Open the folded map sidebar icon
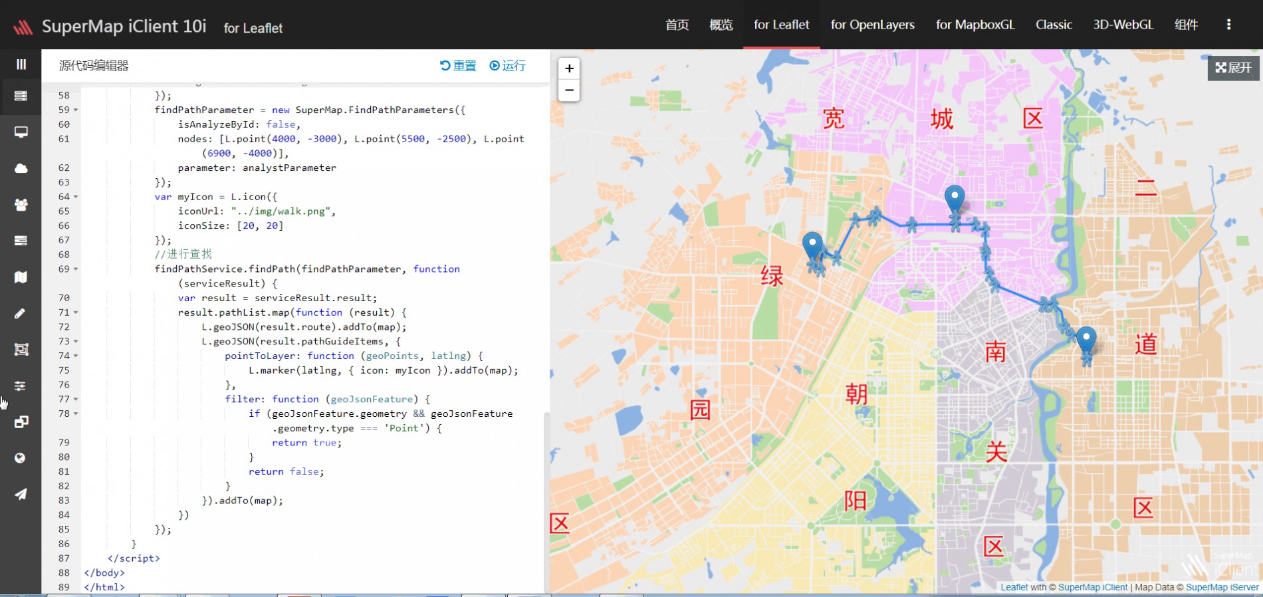The image size is (1263, 597). (21, 277)
